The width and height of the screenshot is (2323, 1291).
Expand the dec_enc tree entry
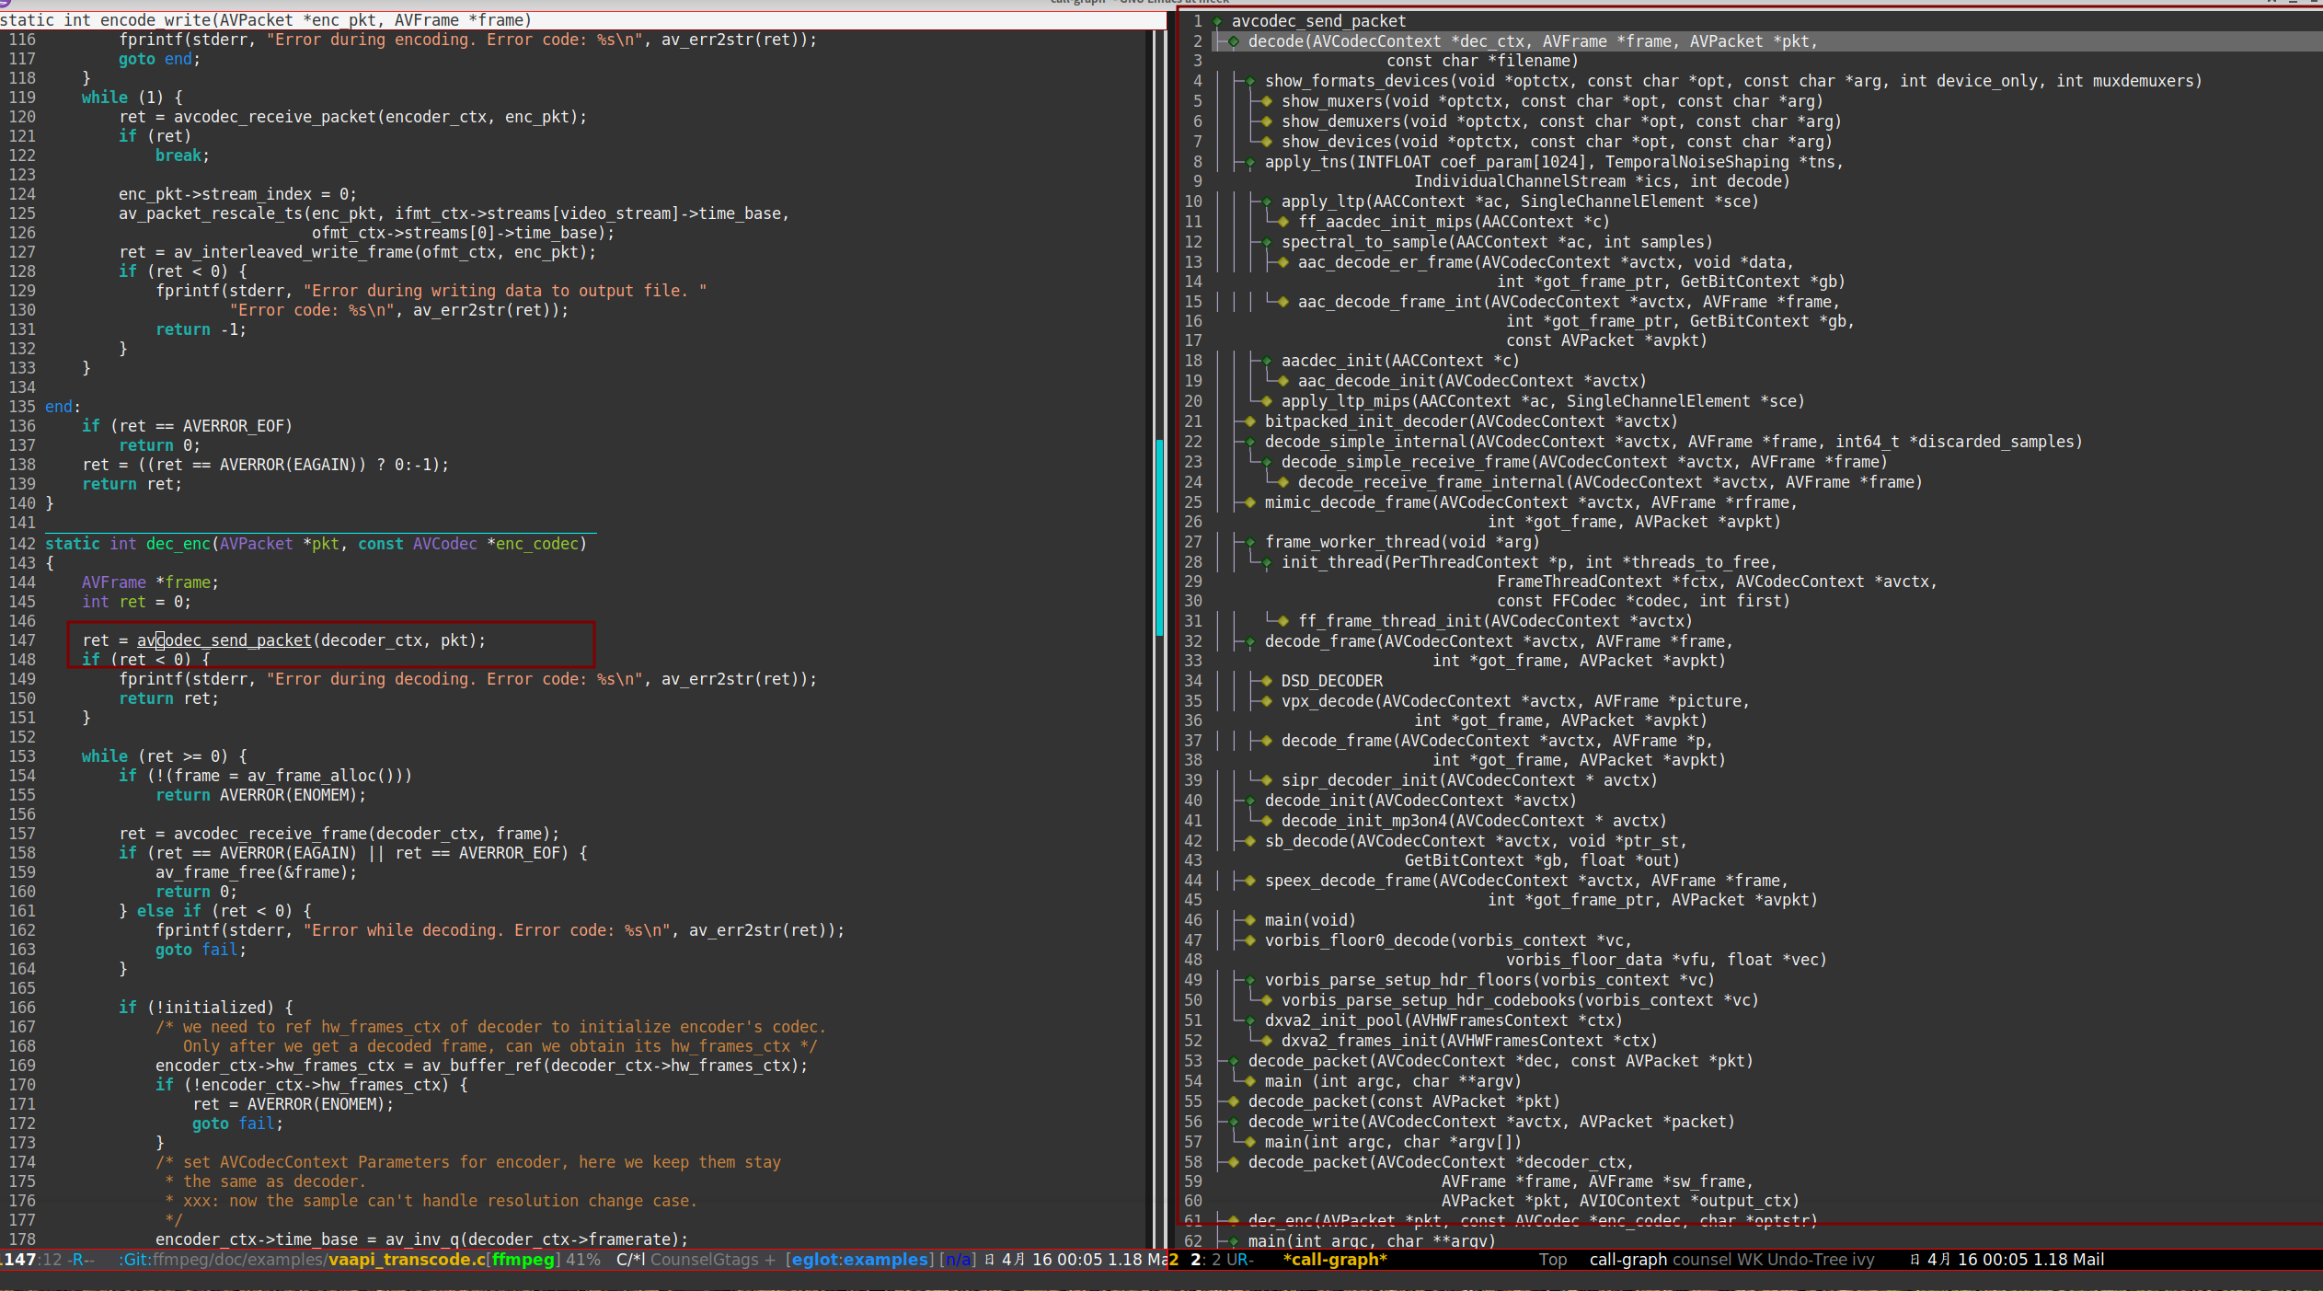[x=1233, y=1220]
